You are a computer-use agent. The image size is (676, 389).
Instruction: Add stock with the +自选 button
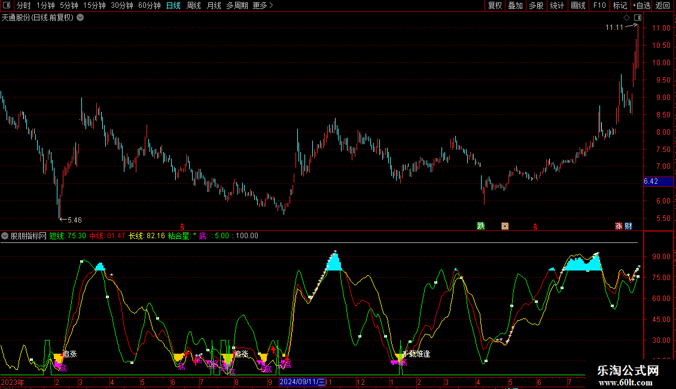pos(641,6)
